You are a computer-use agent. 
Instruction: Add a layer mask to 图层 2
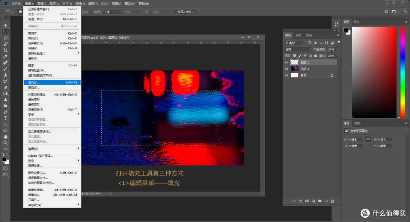pos(307,201)
